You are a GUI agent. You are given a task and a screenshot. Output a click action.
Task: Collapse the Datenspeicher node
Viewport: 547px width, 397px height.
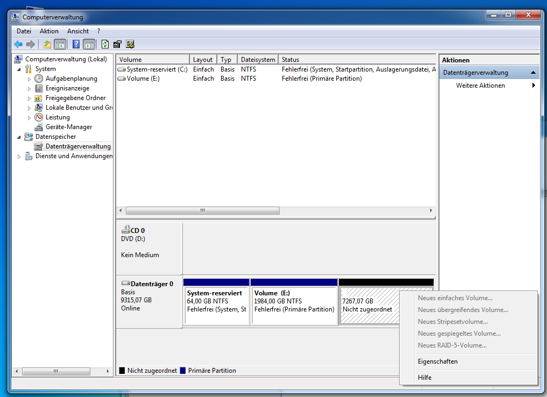[x=19, y=137]
